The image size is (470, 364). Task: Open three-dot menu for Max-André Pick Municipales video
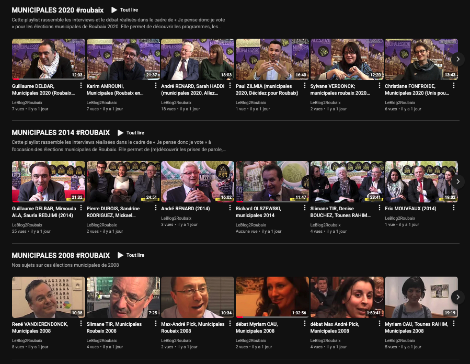pos(230,324)
